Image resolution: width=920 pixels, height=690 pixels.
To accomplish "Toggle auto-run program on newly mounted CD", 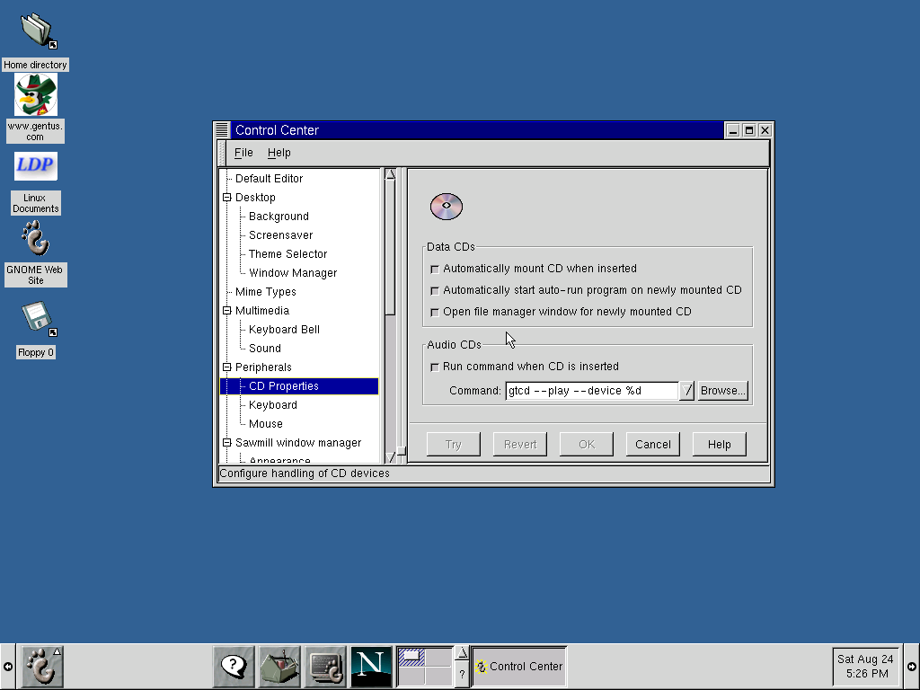I will point(435,291).
